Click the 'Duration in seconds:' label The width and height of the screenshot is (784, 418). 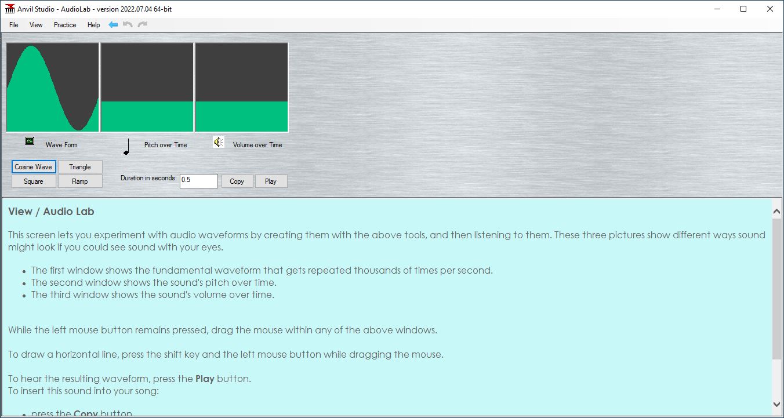point(148,178)
